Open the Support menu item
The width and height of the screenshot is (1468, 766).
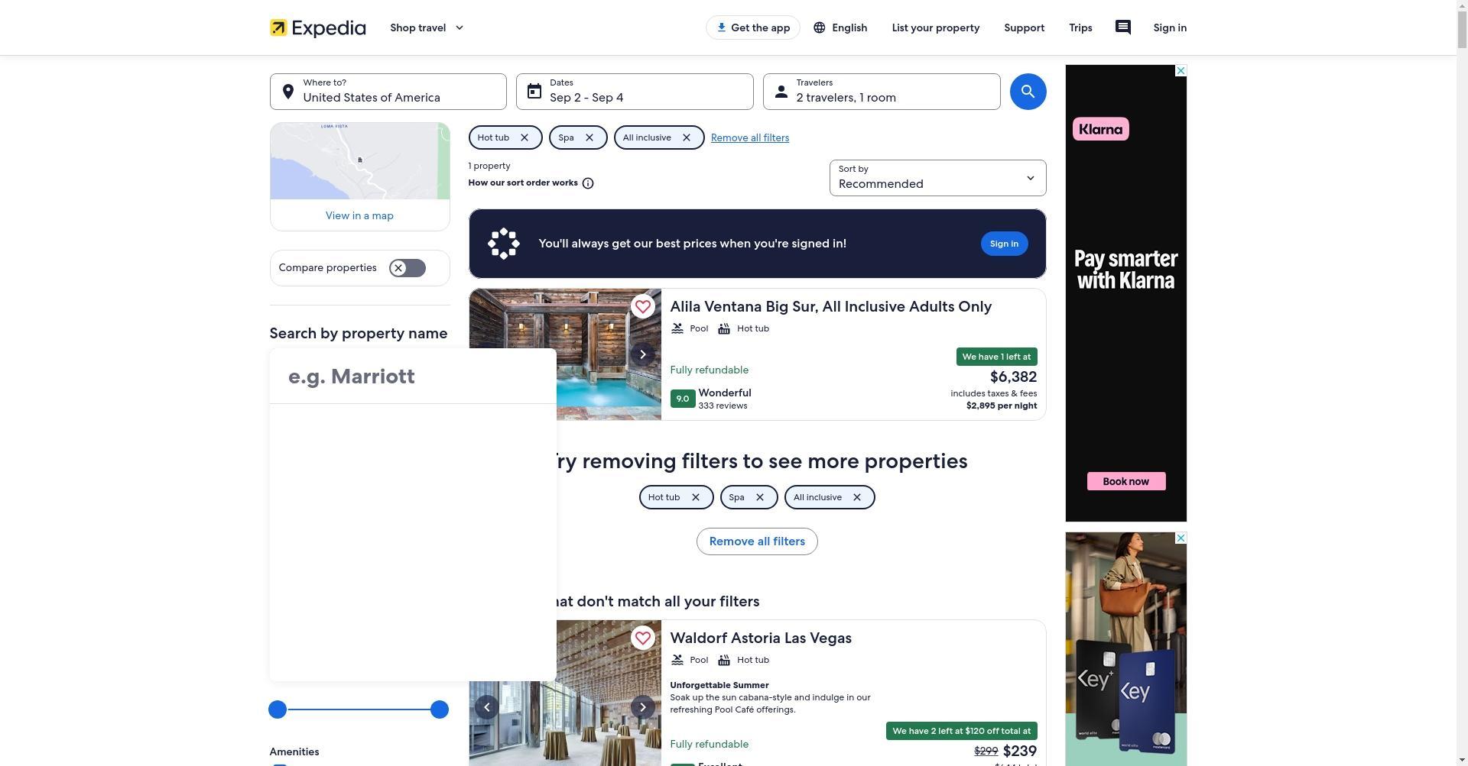click(x=1024, y=27)
